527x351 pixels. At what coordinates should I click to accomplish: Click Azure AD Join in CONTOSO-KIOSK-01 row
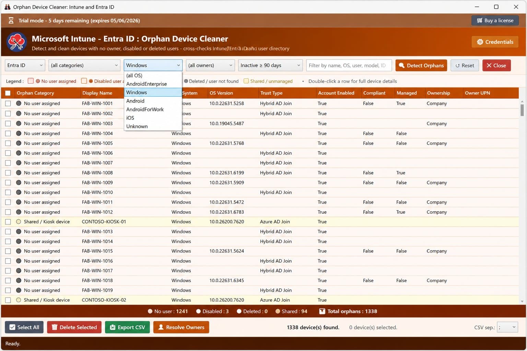(275, 222)
